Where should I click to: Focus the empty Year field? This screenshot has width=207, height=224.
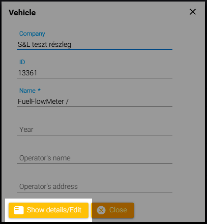pyautogui.click(x=95, y=130)
